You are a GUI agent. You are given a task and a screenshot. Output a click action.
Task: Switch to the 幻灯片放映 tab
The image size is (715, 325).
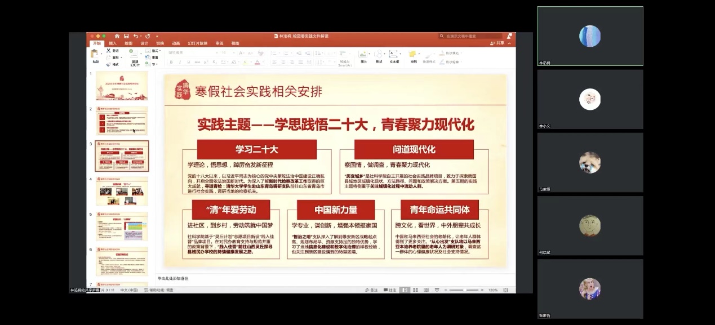tap(197, 43)
